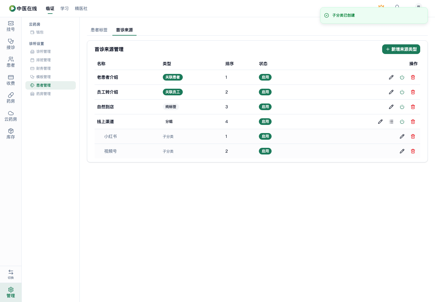
Task: Click the 中医在线 logo
Action: (23, 8)
